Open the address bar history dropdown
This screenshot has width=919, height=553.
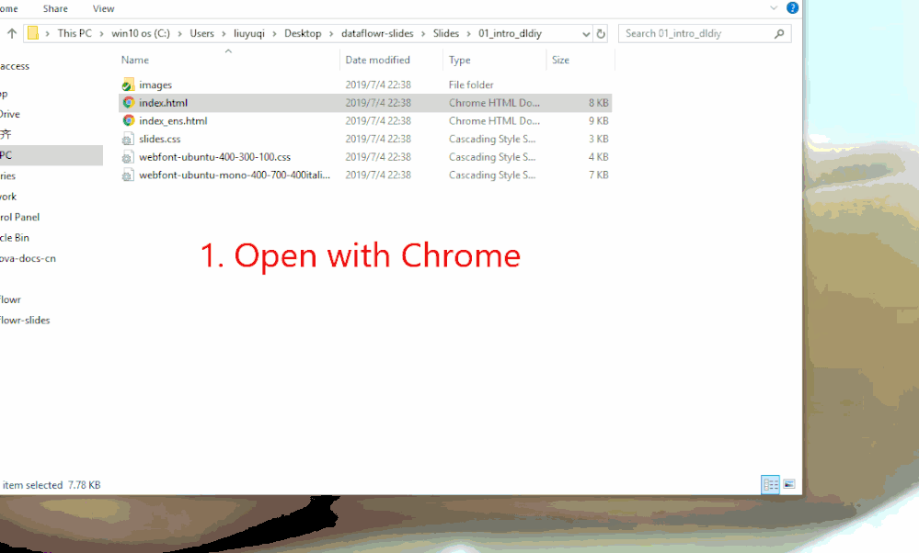(x=585, y=34)
